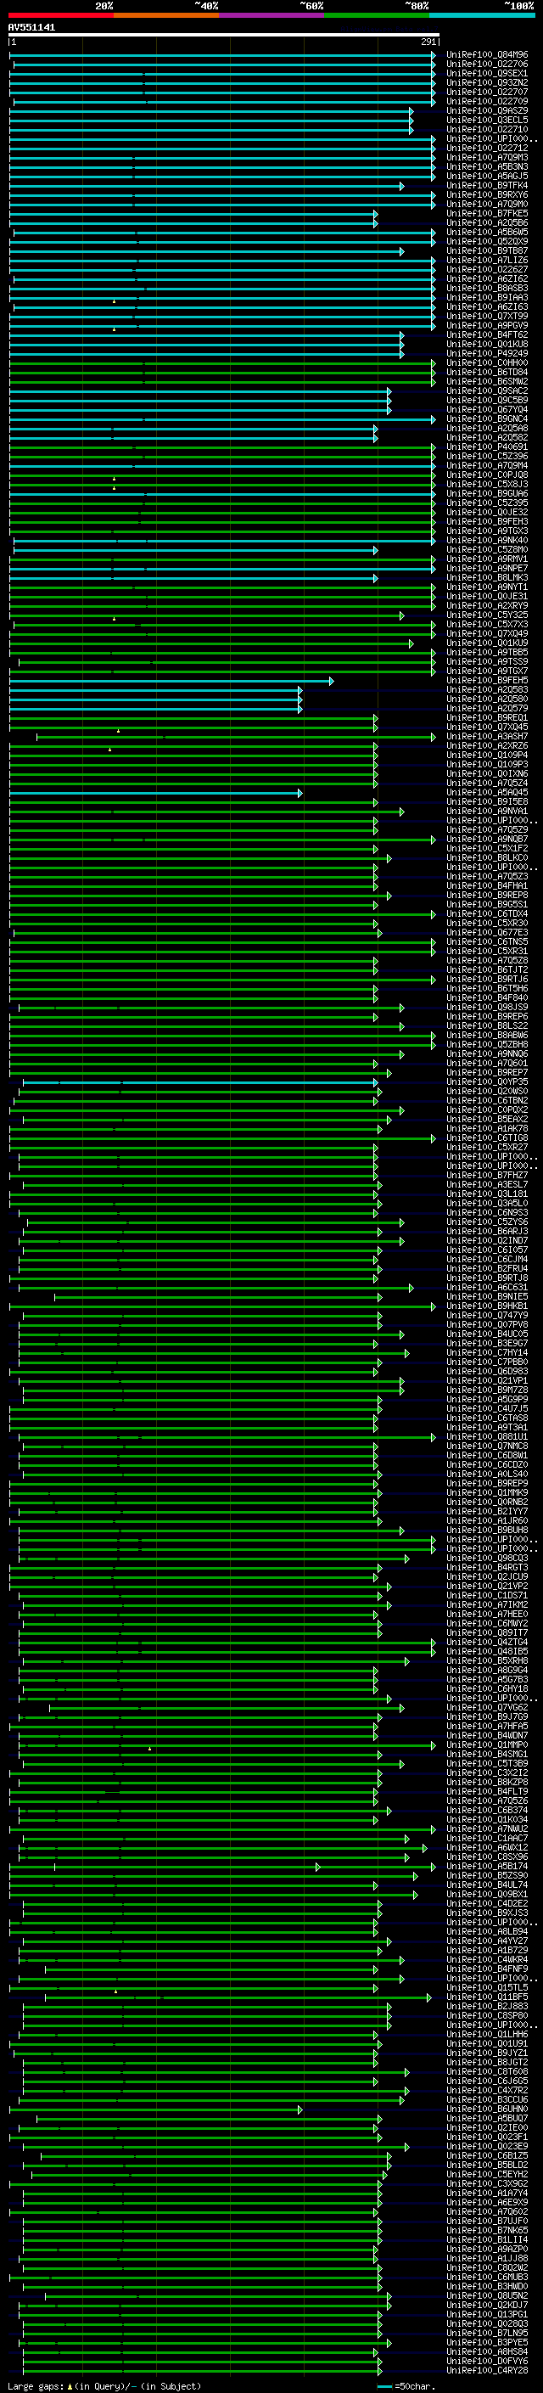Click the Large gaps legend text

point(104,2385)
